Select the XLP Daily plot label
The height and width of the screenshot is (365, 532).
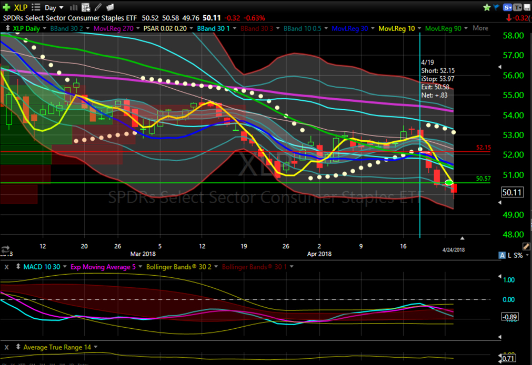[x=26, y=28]
